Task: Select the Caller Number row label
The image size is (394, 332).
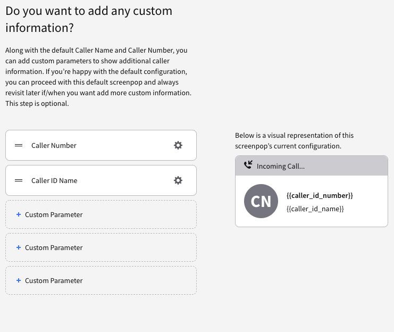Action: [54, 145]
